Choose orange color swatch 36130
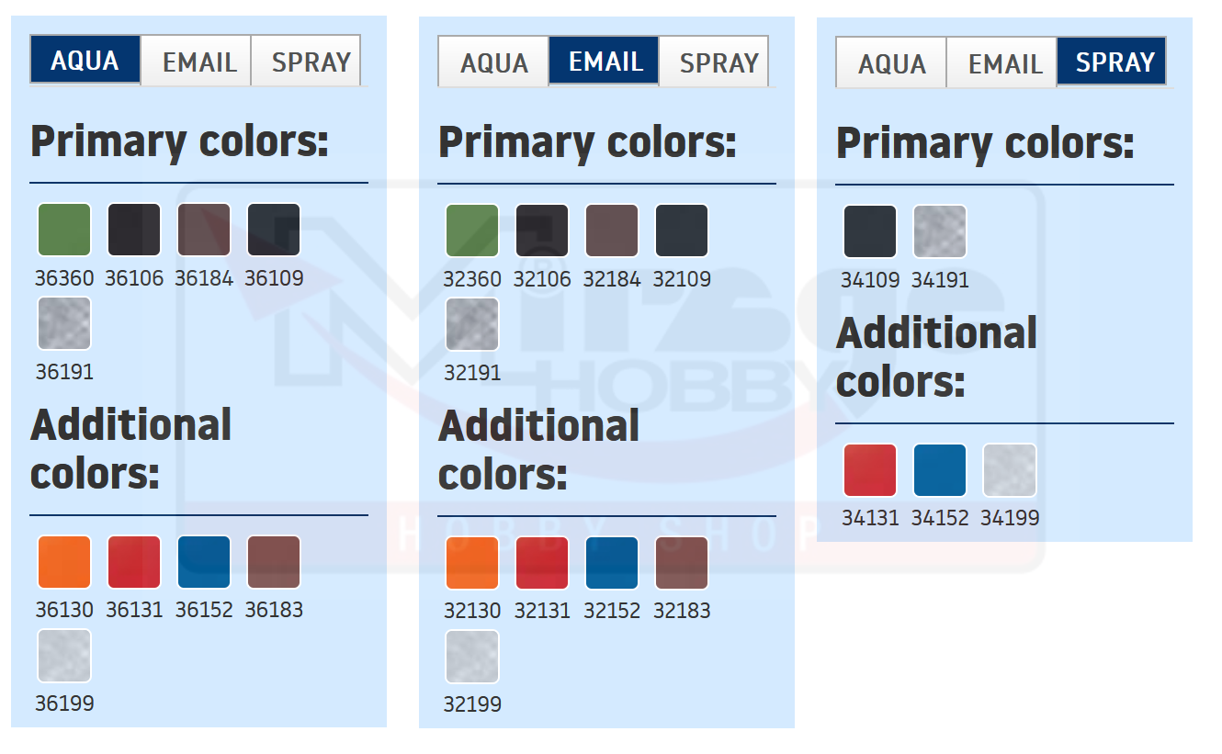 click(x=64, y=562)
